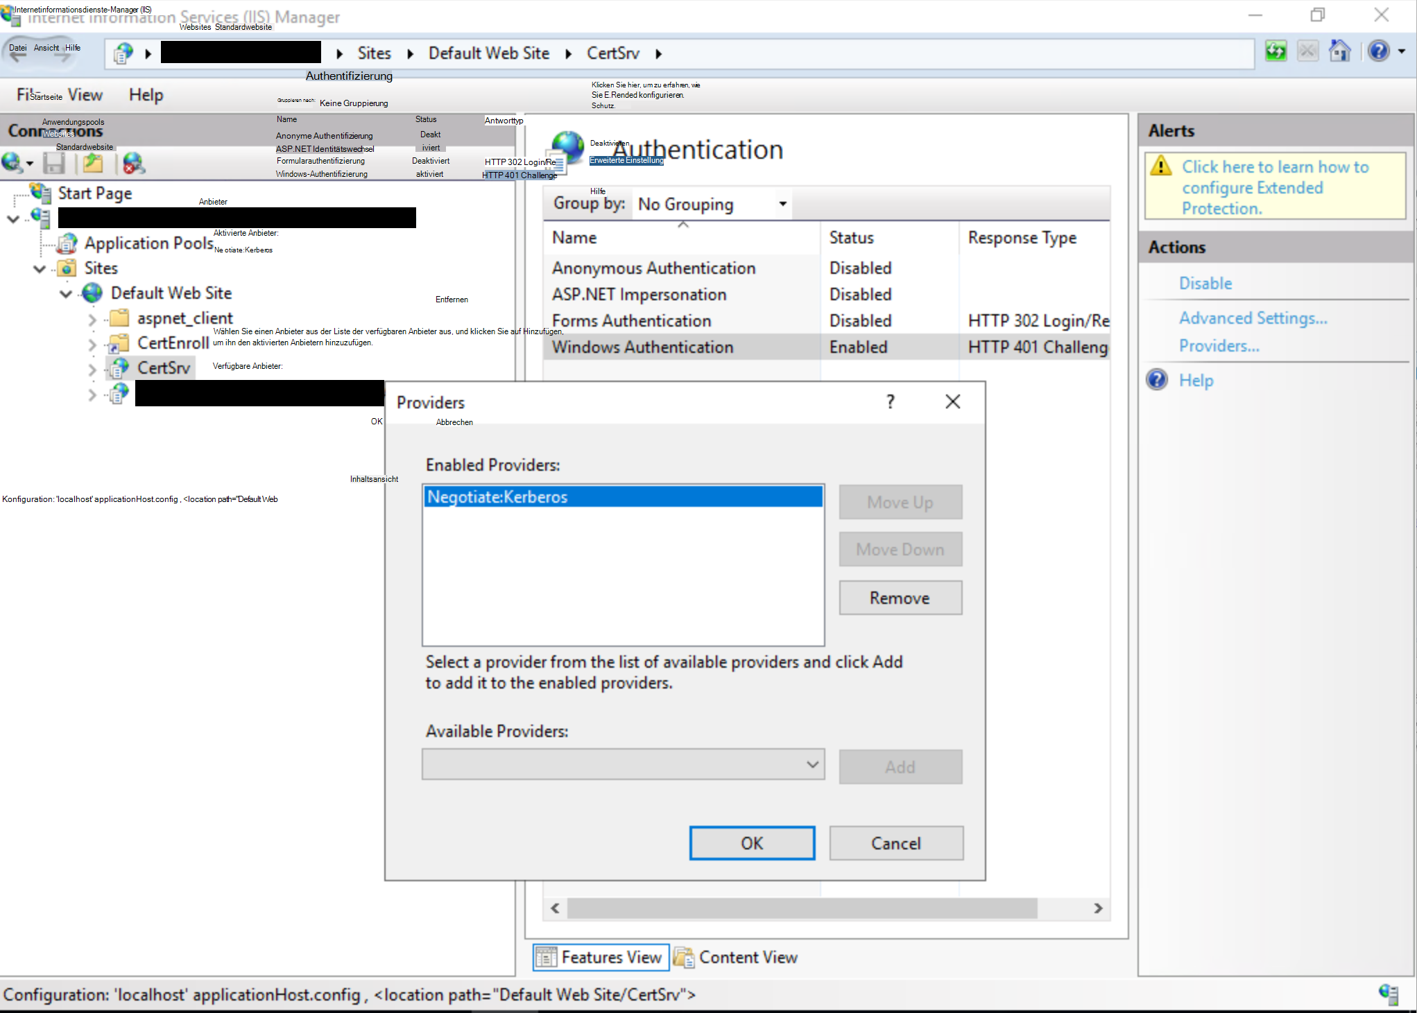Click the CertSrv application icon in the tree
The width and height of the screenshot is (1417, 1013).
pyautogui.click(x=119, y=367)
